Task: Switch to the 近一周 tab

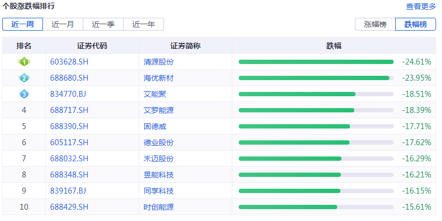Action: (22, 24)
